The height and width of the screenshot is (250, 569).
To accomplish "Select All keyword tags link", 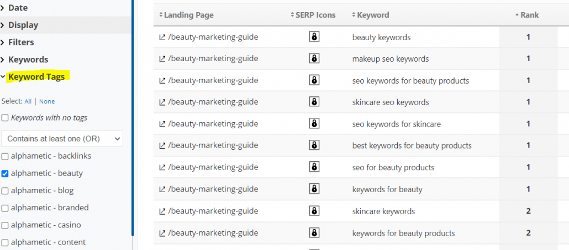I will [28, 101].
